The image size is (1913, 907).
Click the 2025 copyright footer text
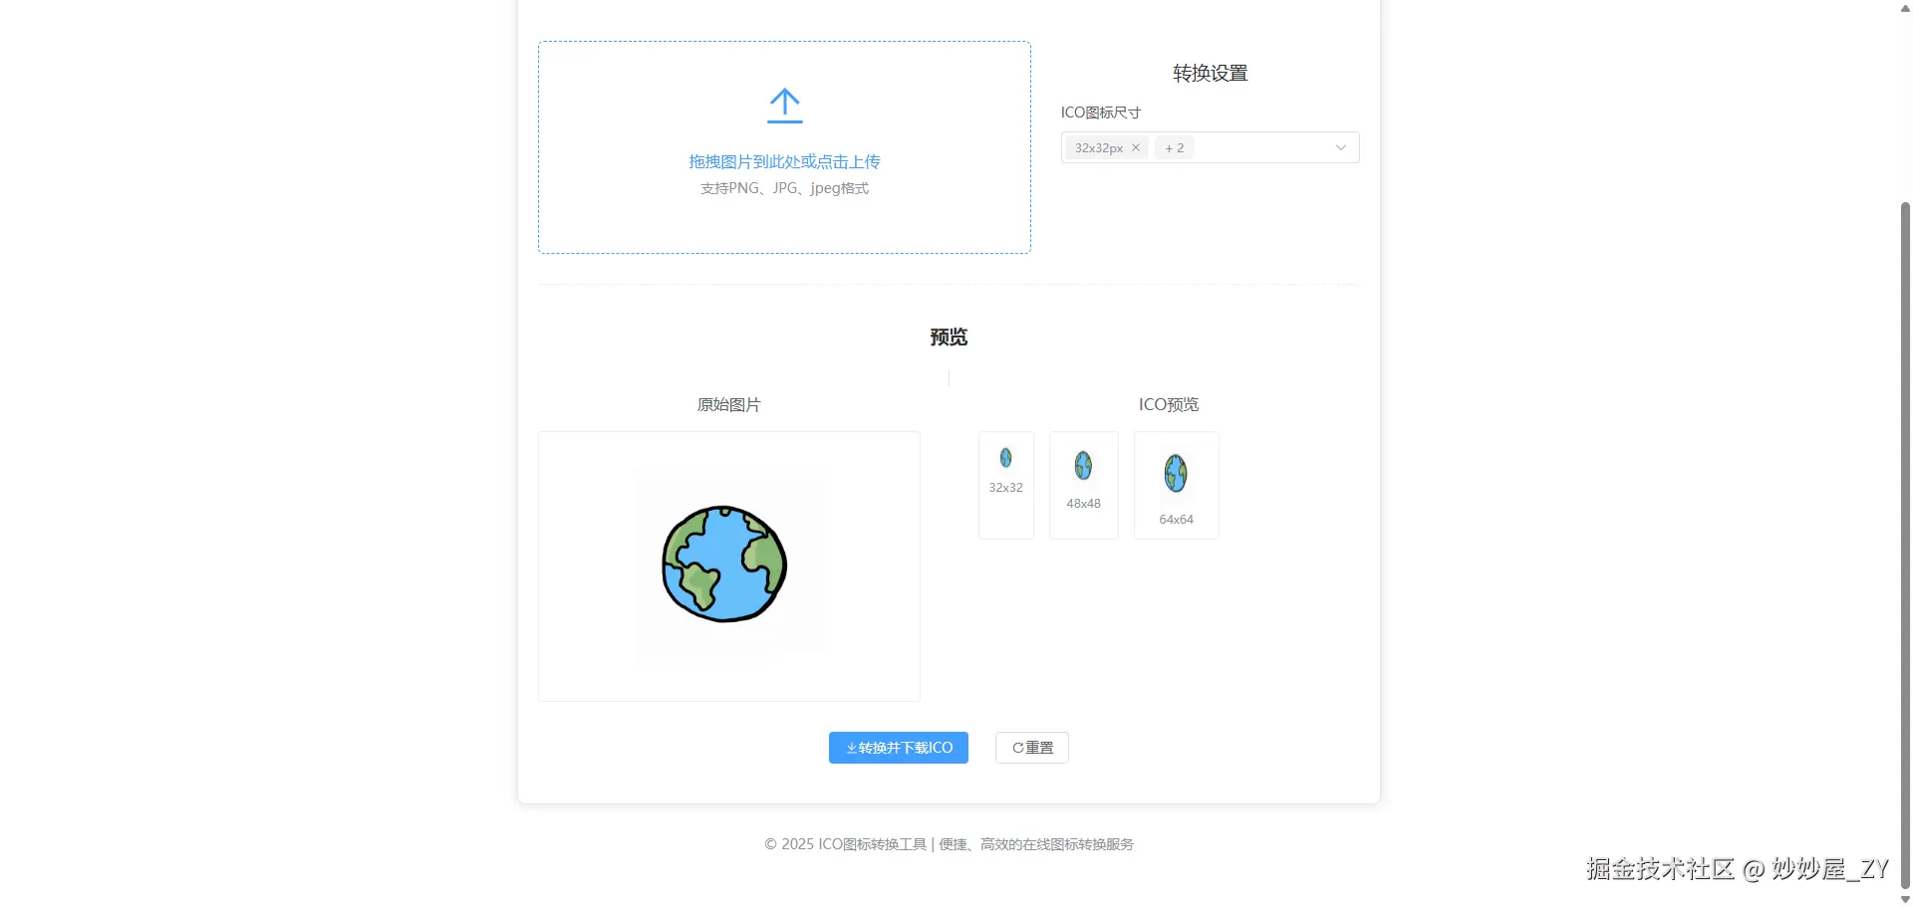pos(949,844)
